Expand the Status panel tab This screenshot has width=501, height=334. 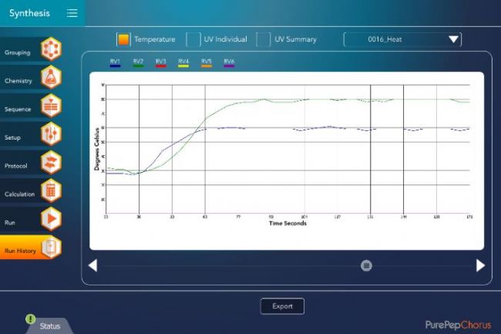point(49,326)
